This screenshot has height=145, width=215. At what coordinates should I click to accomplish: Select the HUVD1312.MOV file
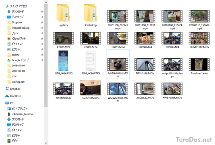point(199,40)
